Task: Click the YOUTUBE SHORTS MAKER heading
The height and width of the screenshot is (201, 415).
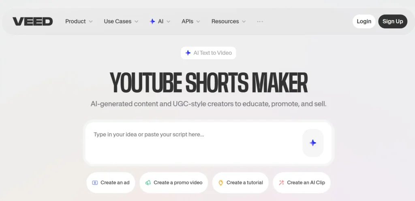Action: pyautogui.click(x=209, y=82)
